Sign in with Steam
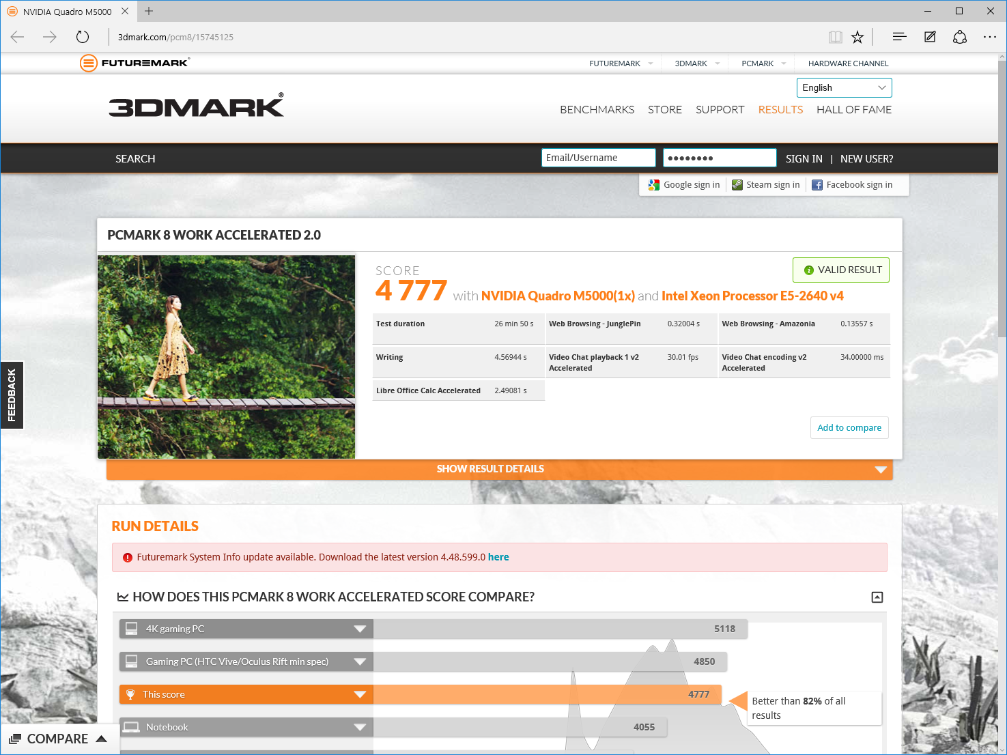Viewport: 1007px width, 755px height. [x=766, y=185]
